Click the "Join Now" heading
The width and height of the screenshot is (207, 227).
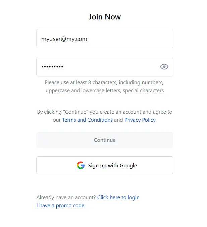click(104, 17)
